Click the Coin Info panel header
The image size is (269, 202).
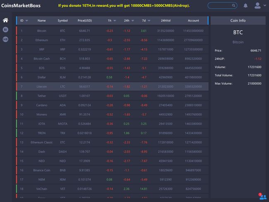pyautogui.click(x=238, y=21)
